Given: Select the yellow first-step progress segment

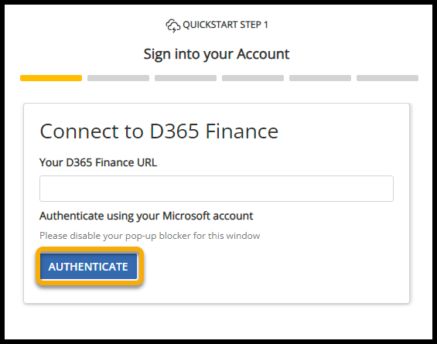Looking at the screenshot, I should pyautogui.click(x=51, y=78).
